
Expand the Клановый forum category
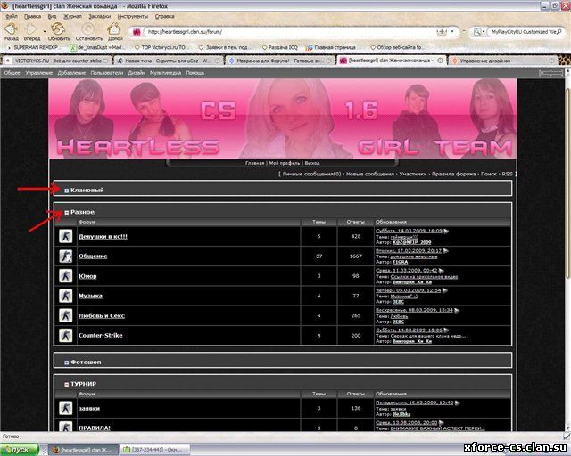[x=67, y=191]
